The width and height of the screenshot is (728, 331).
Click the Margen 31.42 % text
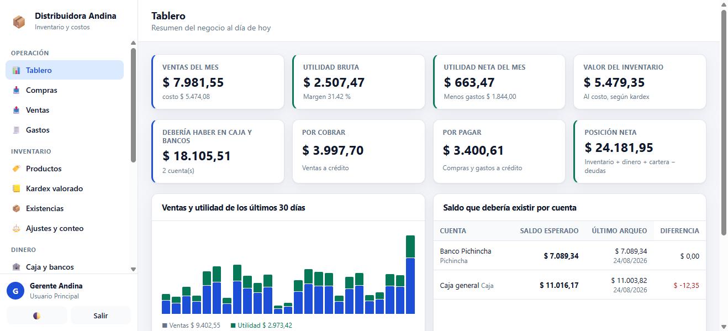(x=327, y=97)
